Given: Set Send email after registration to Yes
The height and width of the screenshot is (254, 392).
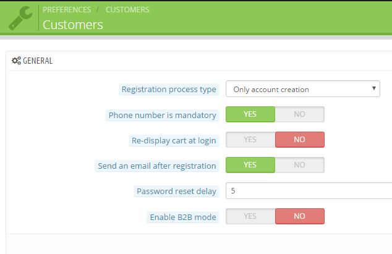Looking at the screenshot, I should tap(250, 165).
